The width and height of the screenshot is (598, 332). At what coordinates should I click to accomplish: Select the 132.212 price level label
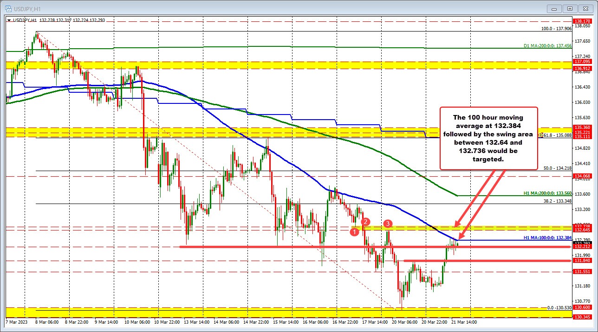point(582,247)
